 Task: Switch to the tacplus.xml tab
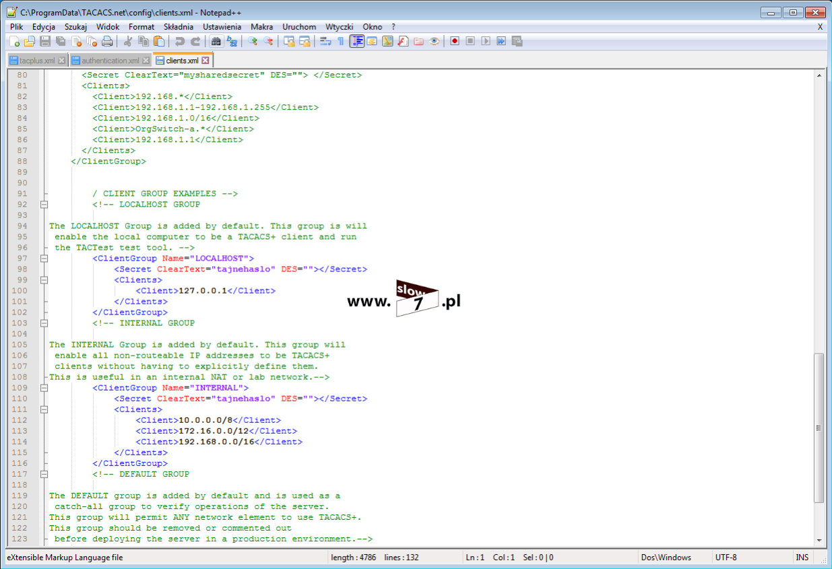coord(37,61)
